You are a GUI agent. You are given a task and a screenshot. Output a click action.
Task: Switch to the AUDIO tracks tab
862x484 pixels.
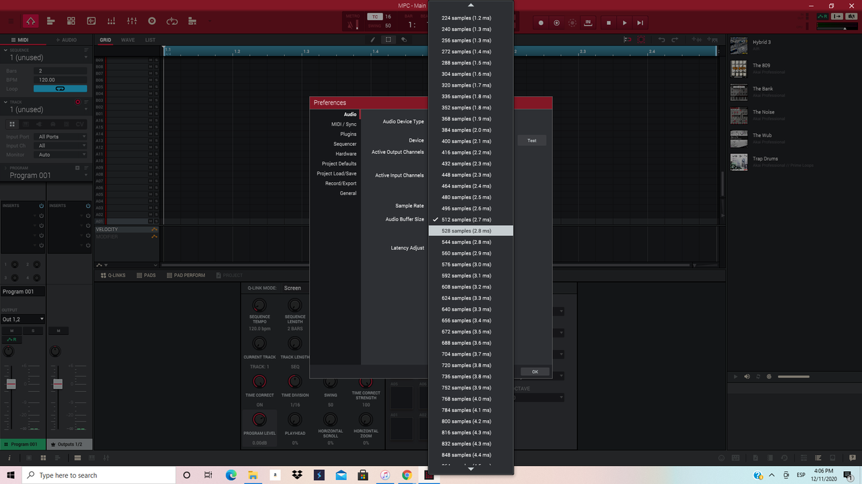coord(67,40)
